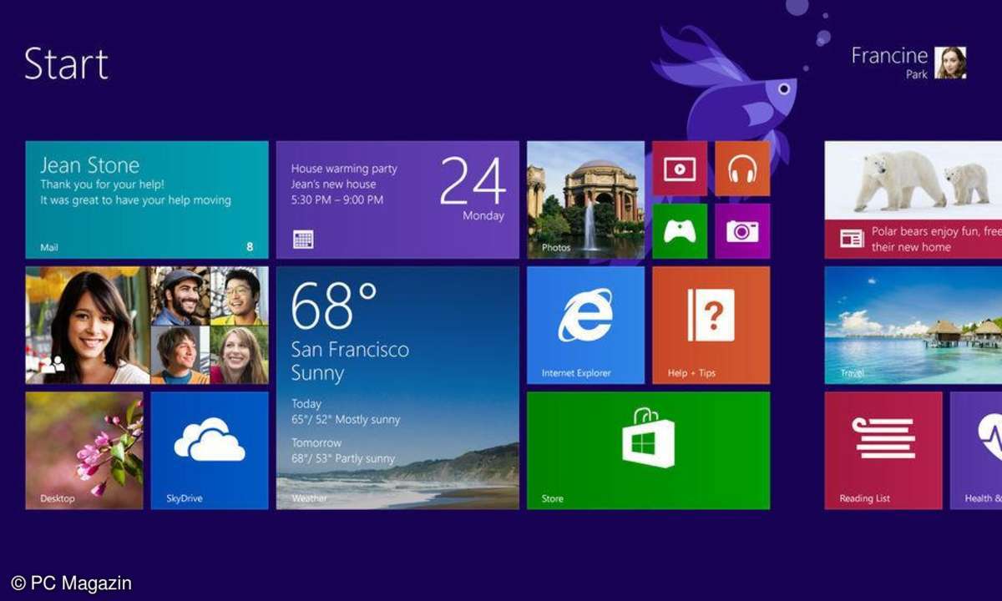
Task: Open the SkyDrive tile
Action: [210, 451]
